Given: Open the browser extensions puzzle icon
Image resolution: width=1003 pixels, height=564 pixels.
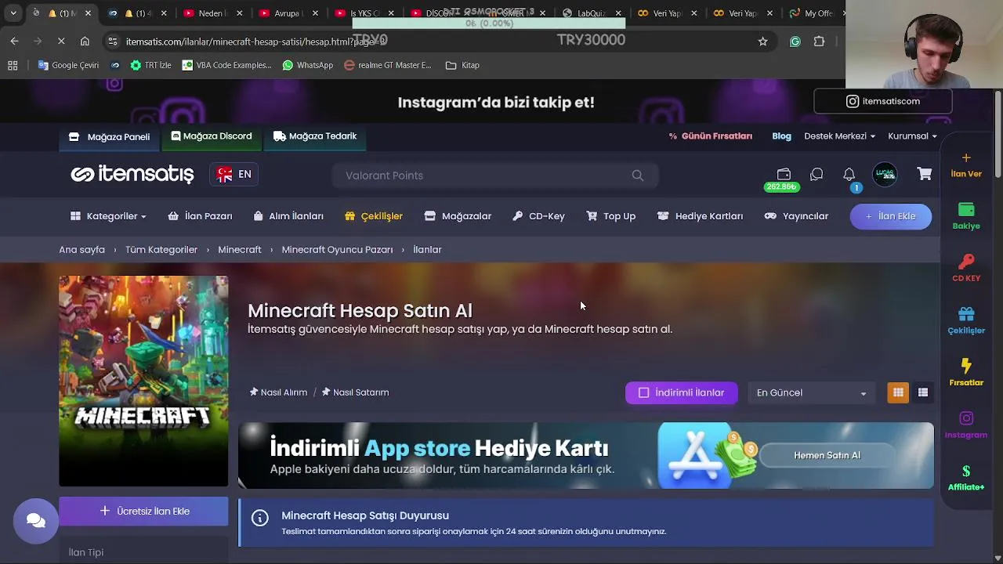Looking at the screenshot, I should tap(819, 42).
